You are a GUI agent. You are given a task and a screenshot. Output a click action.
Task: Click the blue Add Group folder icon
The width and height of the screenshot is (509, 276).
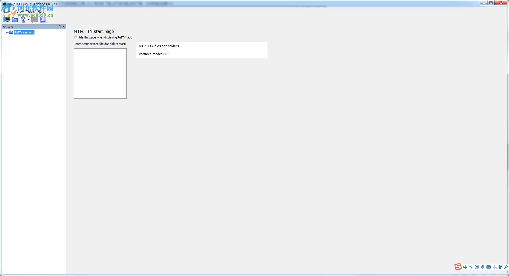15,20
